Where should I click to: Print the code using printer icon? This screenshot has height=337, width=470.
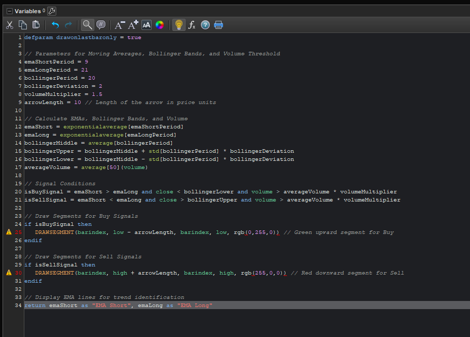(x=219, y=25)
